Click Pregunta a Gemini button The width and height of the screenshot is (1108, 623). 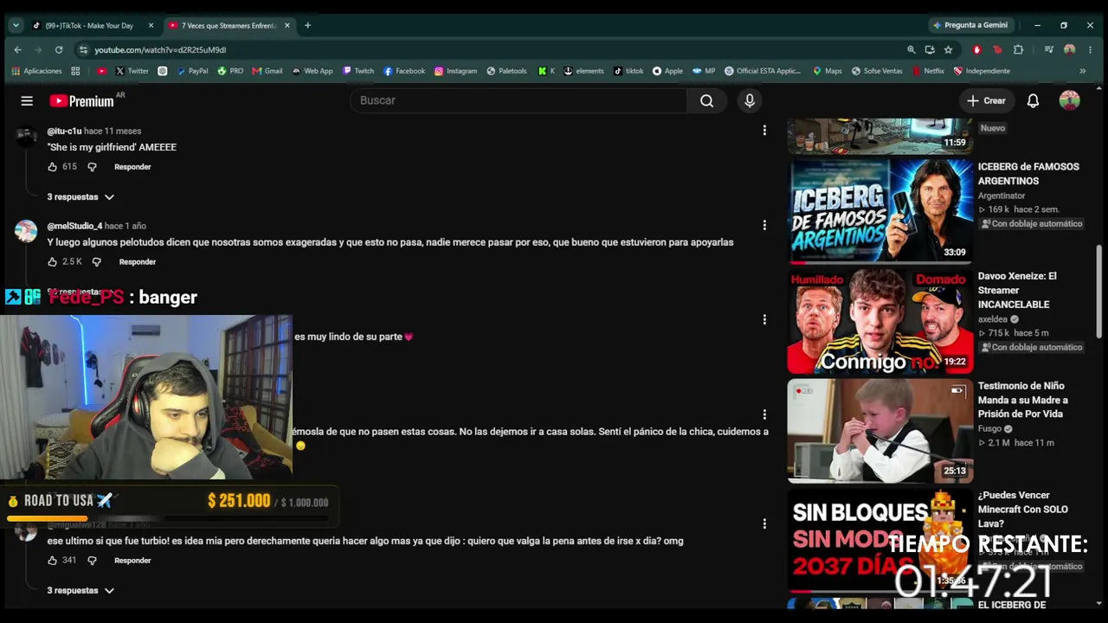(970, 25)
